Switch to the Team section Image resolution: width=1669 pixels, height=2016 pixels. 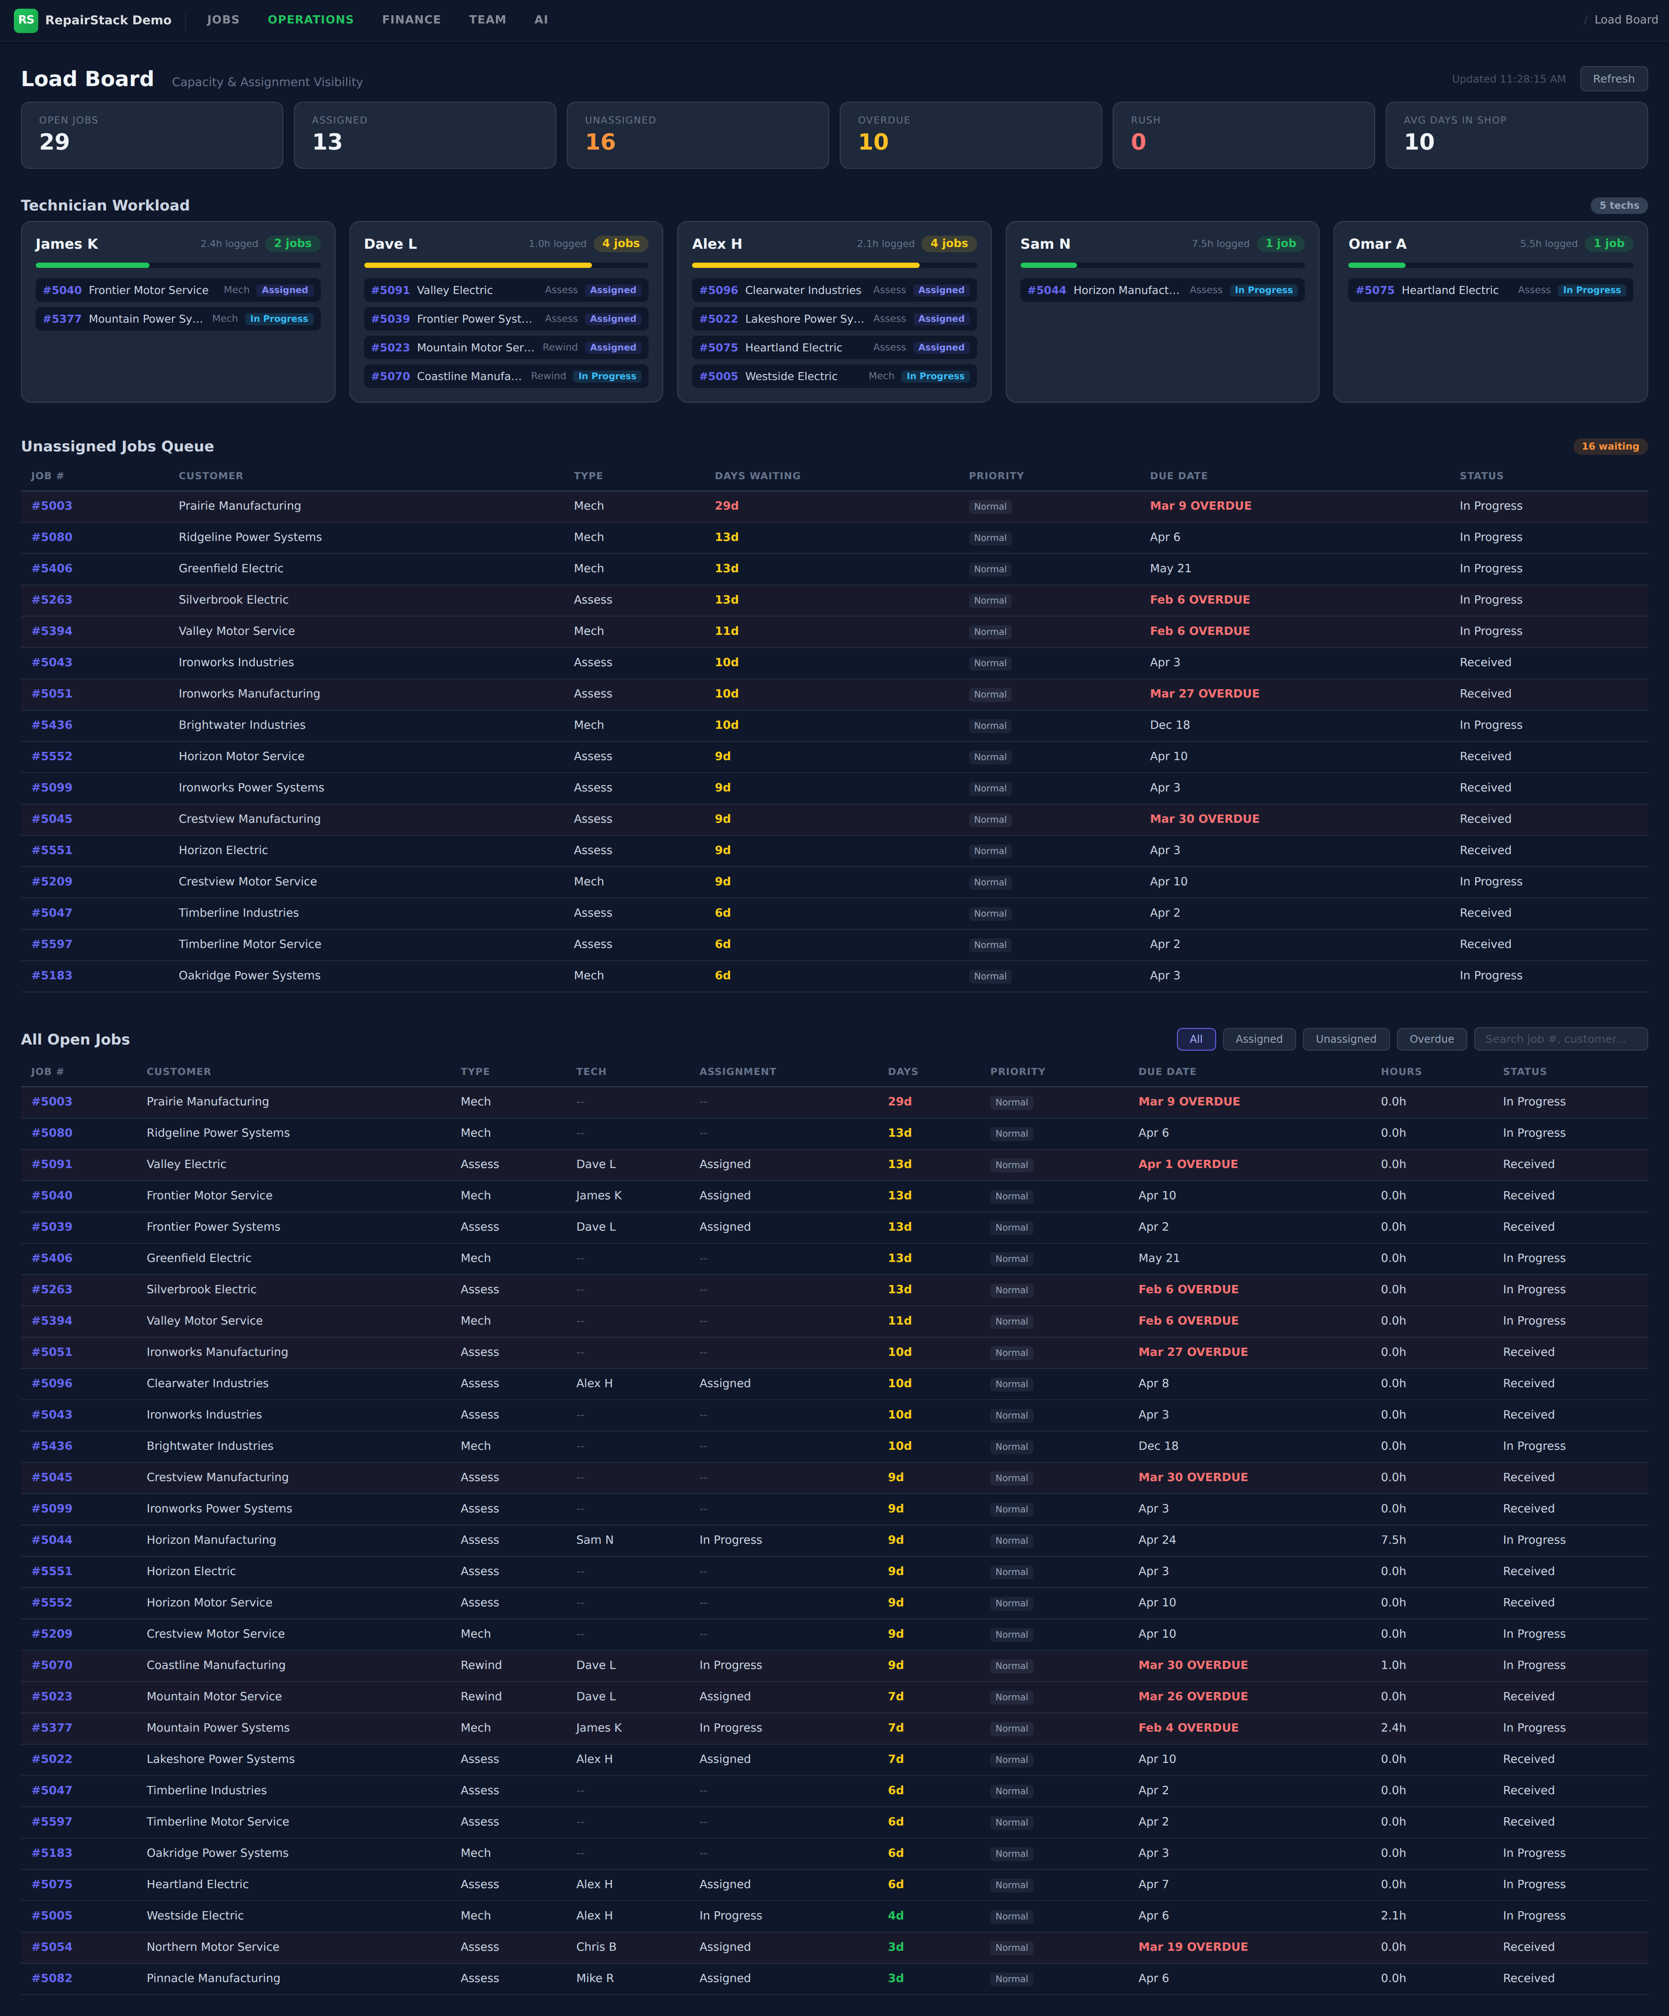pyautogui.click(x=487, y=20)
